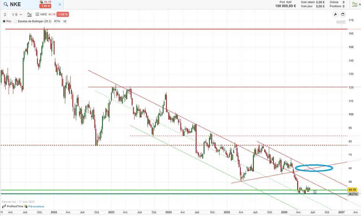Click the 120 level on price axis
The image size is (361, 216).
(351, 87)
